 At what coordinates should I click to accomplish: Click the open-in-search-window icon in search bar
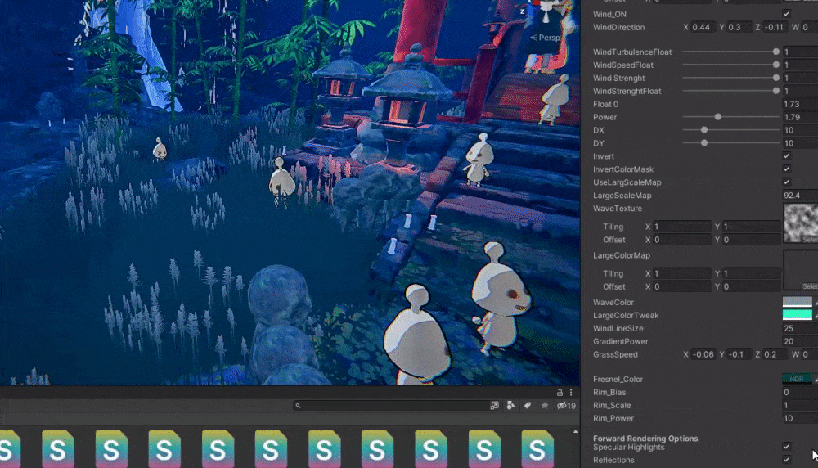coord(494,406)
